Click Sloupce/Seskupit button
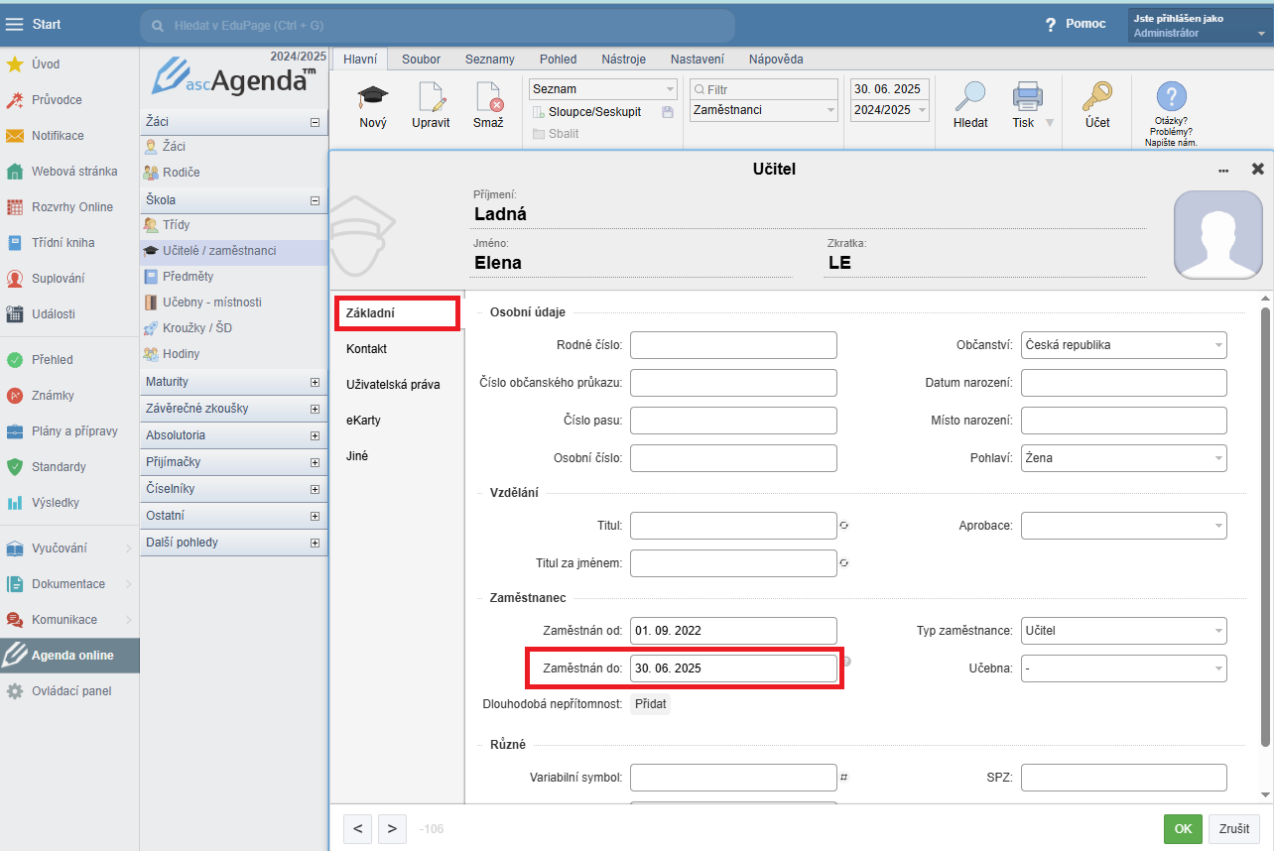Viewport: 1274px width, 851px height. [588, 112]
